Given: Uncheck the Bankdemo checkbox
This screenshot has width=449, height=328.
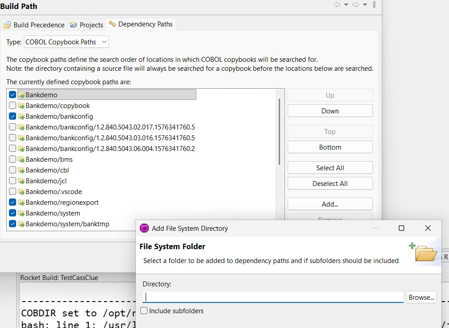Looking at the screenshot, I should click(12, 95).
